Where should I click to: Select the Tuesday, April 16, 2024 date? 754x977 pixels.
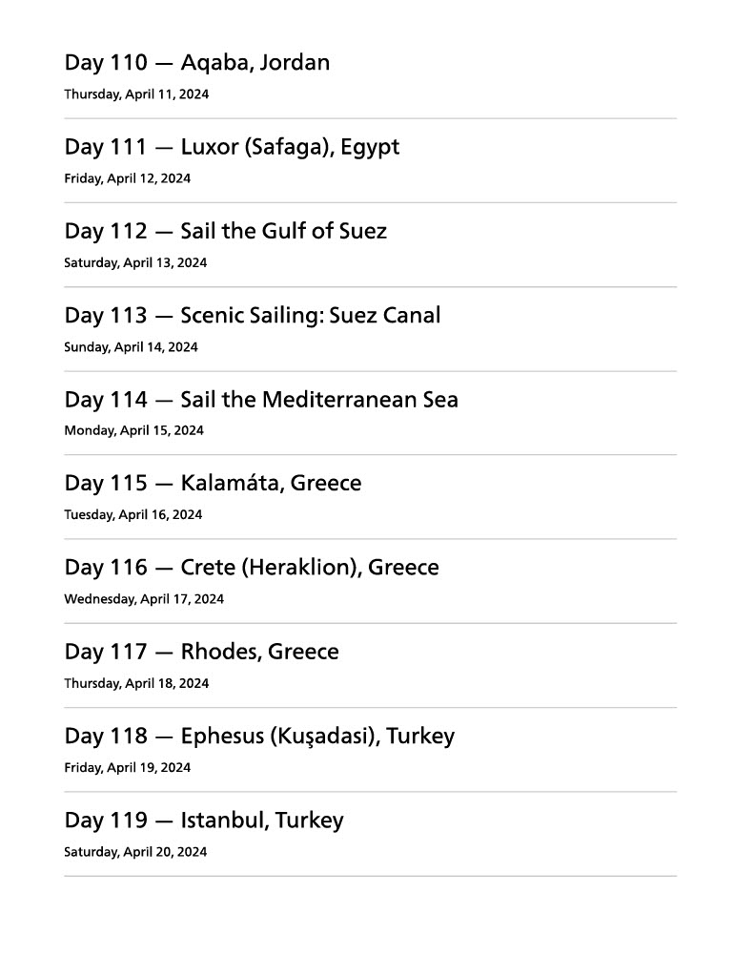point(133,514)
